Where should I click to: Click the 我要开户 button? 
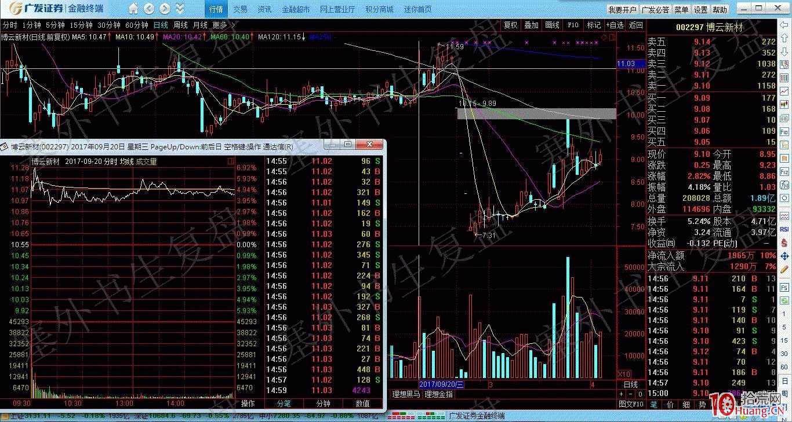tap(623, 10)
